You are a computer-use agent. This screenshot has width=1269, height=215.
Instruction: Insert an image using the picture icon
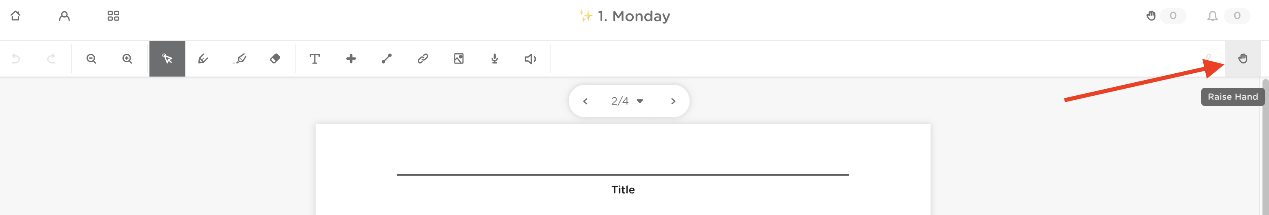459,59
